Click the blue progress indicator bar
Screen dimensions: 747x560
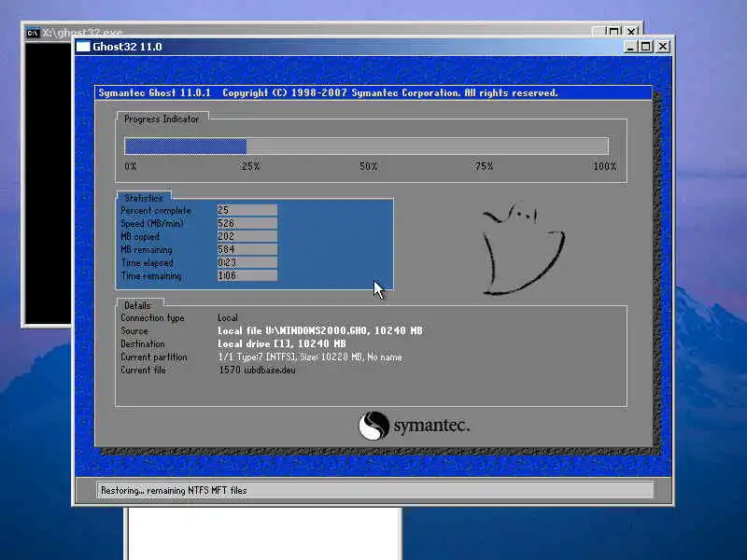pos(185,146)
